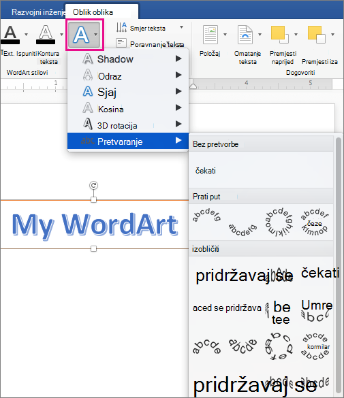This screenshot has height=398, width=344.
Task: Click the top middle sizing handle of WordArt
Action: point(93,200)
